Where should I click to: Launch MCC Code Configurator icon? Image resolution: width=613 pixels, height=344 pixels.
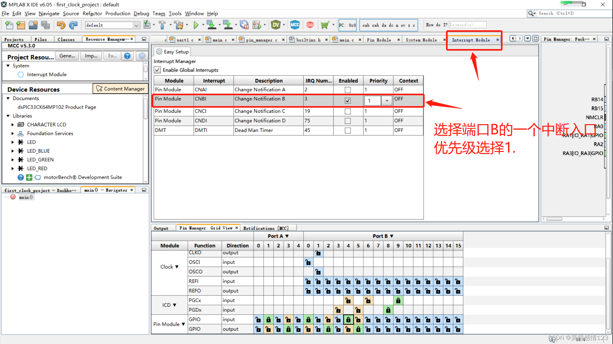(295, 25)
